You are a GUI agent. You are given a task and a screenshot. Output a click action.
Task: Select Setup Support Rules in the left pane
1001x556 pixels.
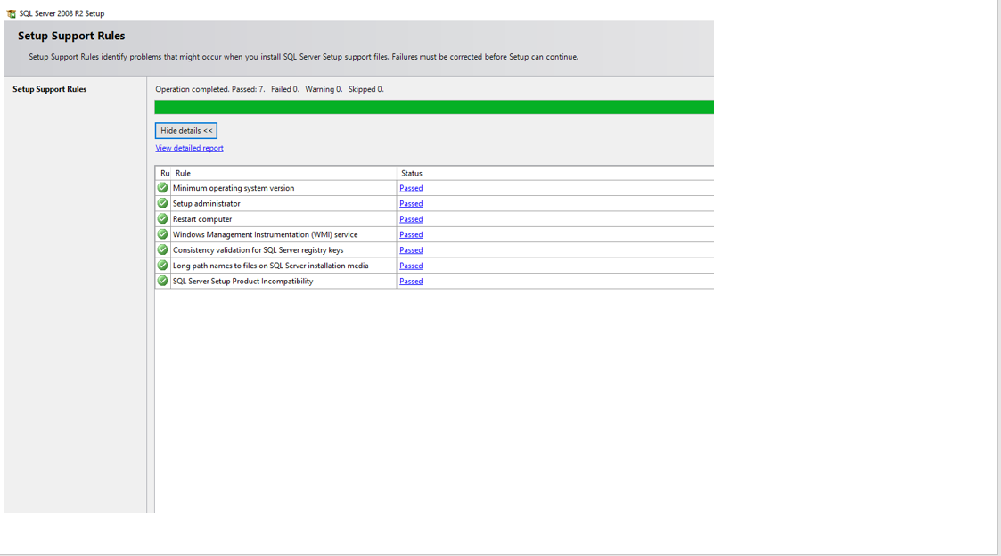coord(50,89)
